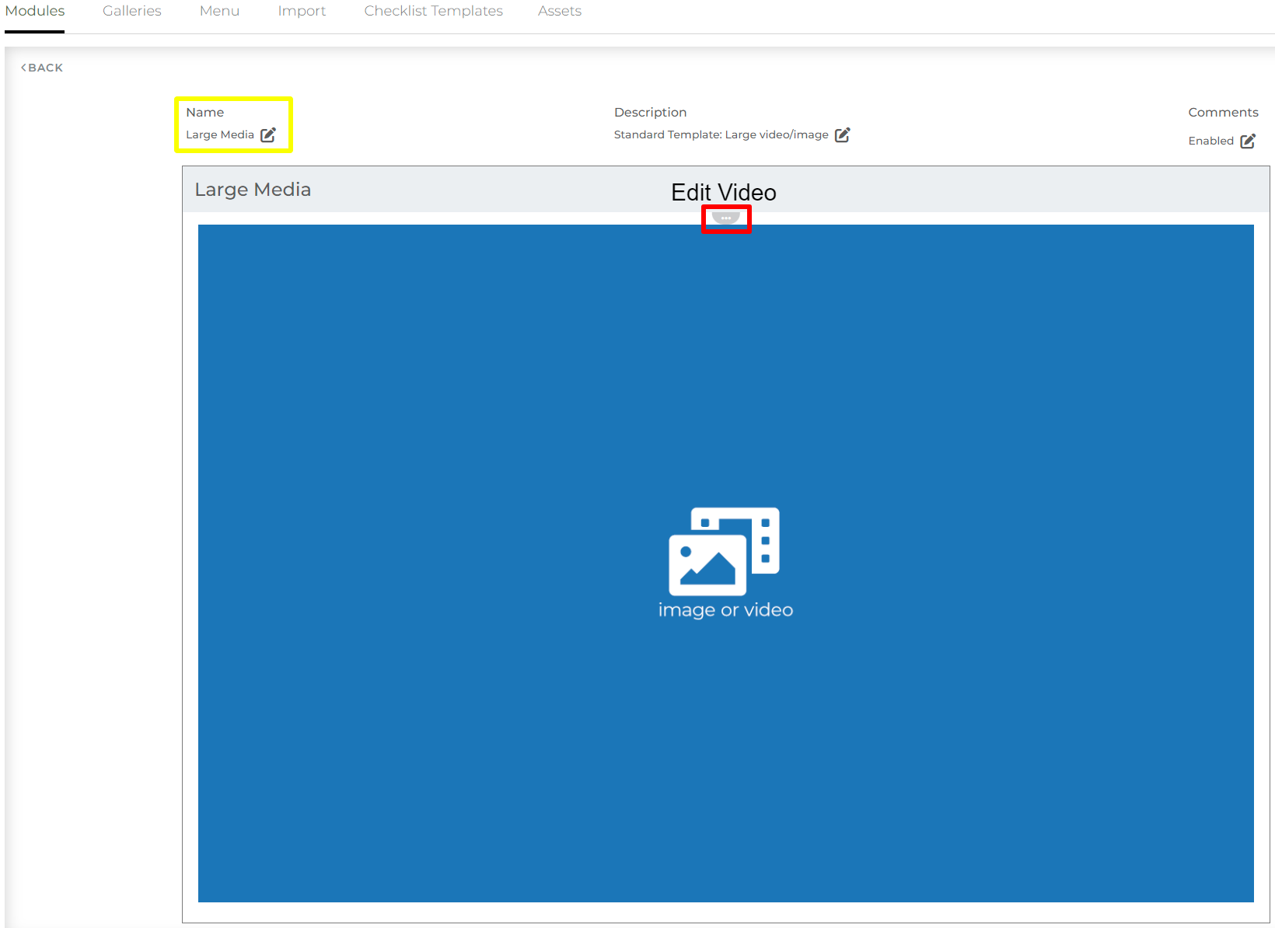Open the Assets tab
Screen dimensions: 1275x928
tap(560, 11)
